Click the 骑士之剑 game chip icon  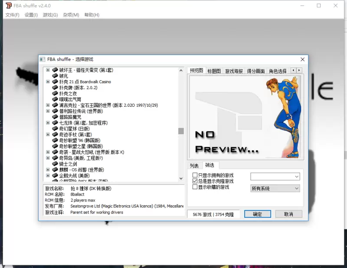[55, 164]
